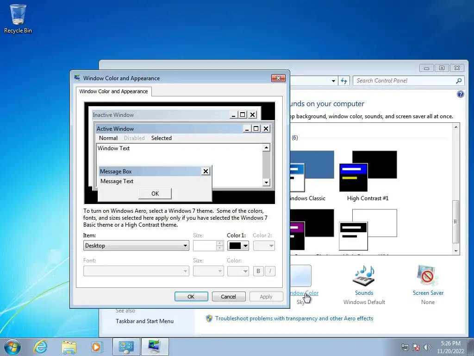Close the Window Color and Appearance dialog
Screen dimensions: 474x356
click(x=278, y=78)
